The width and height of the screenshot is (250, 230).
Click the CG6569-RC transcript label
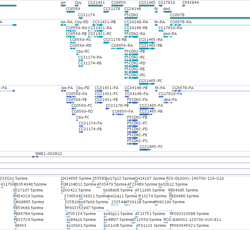80,40
